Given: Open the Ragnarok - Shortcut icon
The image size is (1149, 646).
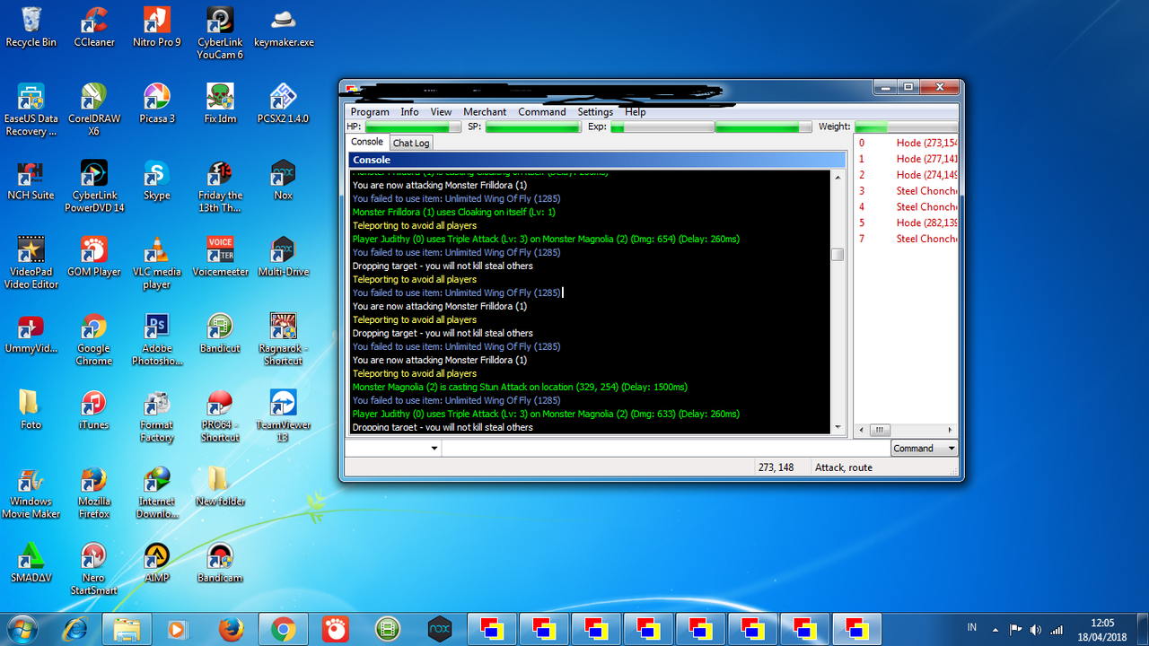Looking at the screenshot, I should coord(284,339).
